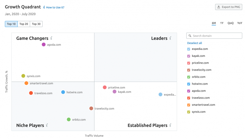Screen dimensions: 245x139
Task: Click the agoda.com label on the chart
Action: click(x=54, y=45)
